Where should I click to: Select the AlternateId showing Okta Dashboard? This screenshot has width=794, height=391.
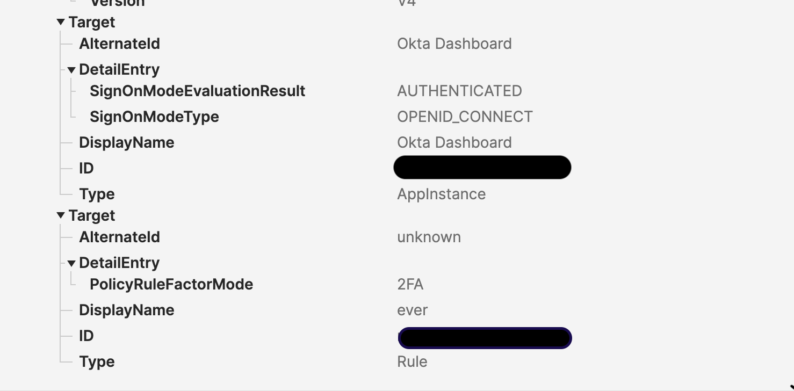pos(119,44)
